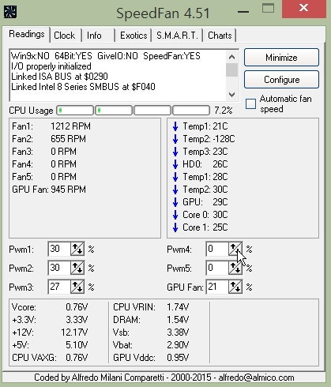Maximize the SpeedFan window
The image size is (331, 387).
[x=268, y=8]
